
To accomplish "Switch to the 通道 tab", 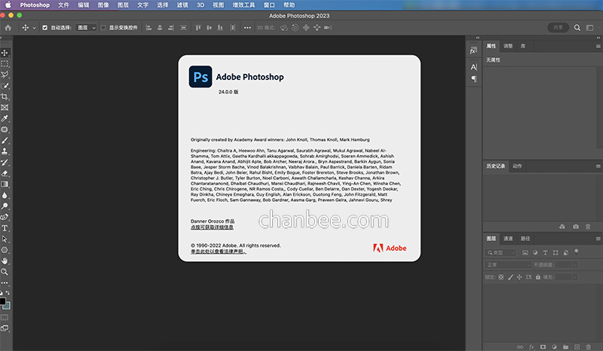I will click(x=508, y=239).
